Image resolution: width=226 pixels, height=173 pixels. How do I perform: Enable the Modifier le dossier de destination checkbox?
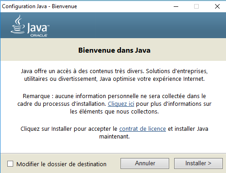10,164
